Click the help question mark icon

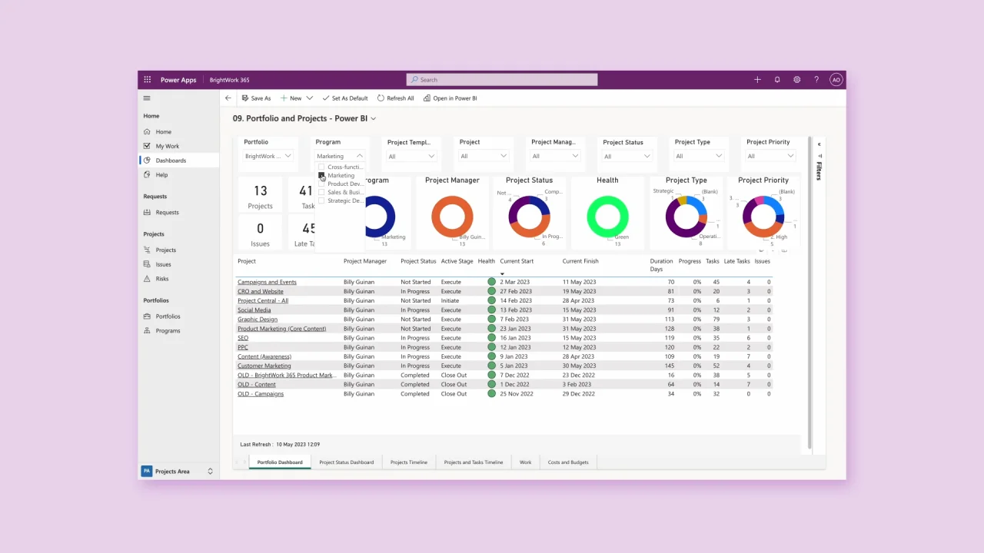pyautogui.click(x=816, y=80)
